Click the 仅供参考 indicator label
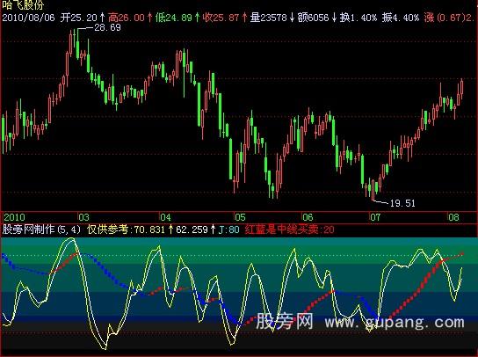 (x=108, y=229)
